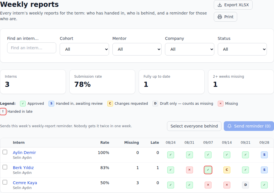This screenshot has width=274, height=193.
Task: Click the bell icon in Send reminder
Action: pyautogui.click(x=229, y=126)
